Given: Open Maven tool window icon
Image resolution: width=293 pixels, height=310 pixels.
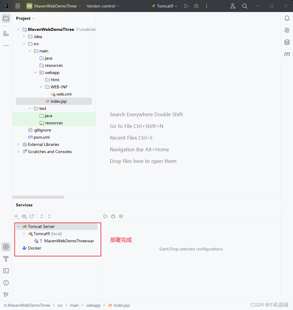Looking at the screenshot, I should click(287, 54).
